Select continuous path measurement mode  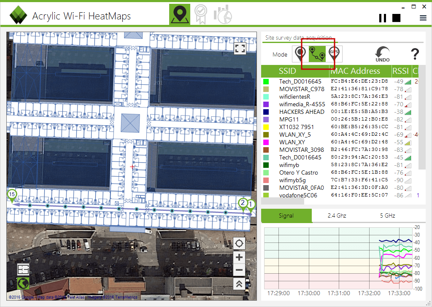point(317,54)
